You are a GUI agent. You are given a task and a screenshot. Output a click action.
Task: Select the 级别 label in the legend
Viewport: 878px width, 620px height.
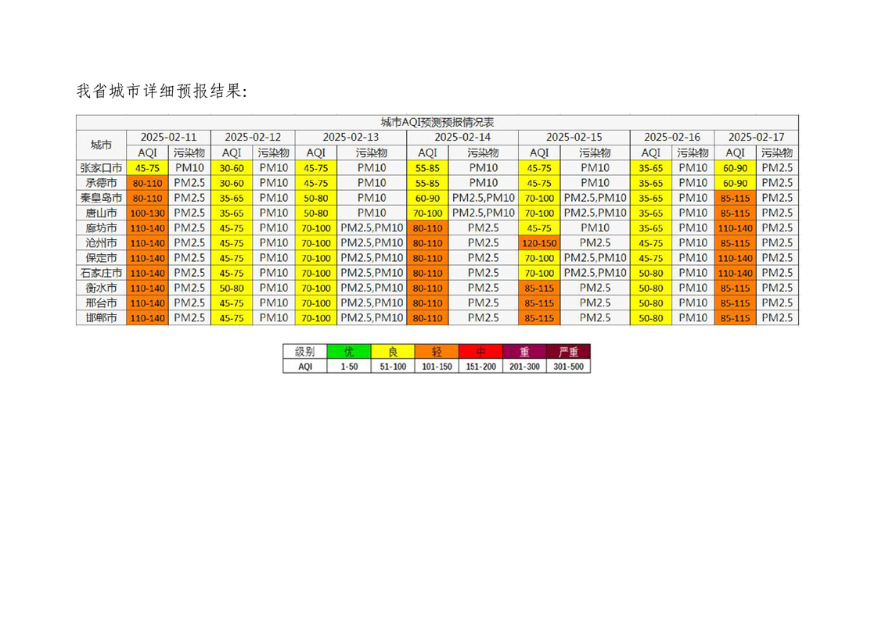click(x=304, y=352)
